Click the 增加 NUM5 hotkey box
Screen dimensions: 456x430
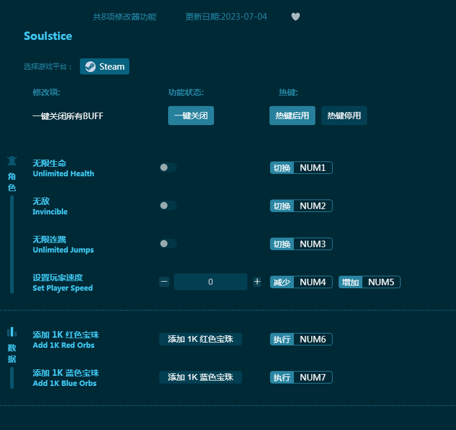tap(370, 282)
